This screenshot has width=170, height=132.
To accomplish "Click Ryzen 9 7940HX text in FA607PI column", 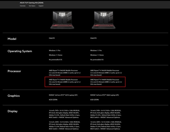I will [65, 82].
